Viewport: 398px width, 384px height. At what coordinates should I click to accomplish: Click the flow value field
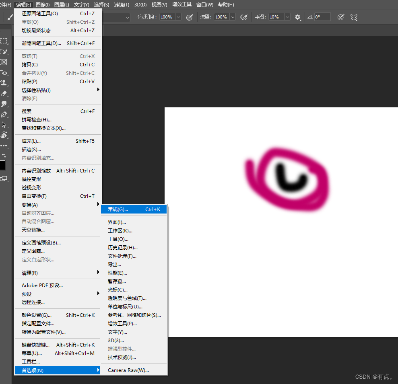coord(222,17)
